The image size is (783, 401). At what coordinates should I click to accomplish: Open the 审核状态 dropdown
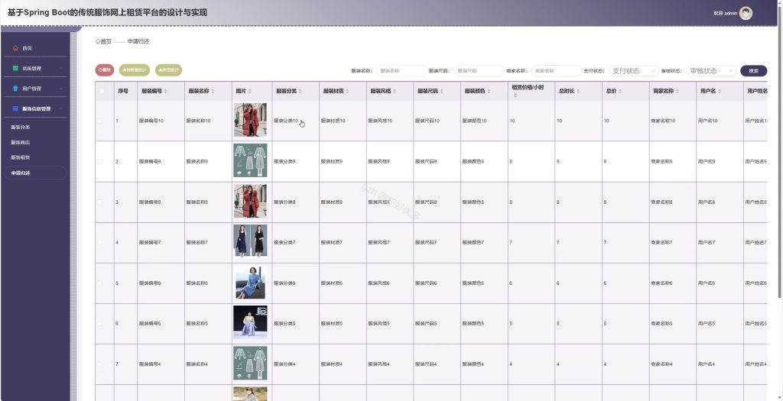click(712, 71)
